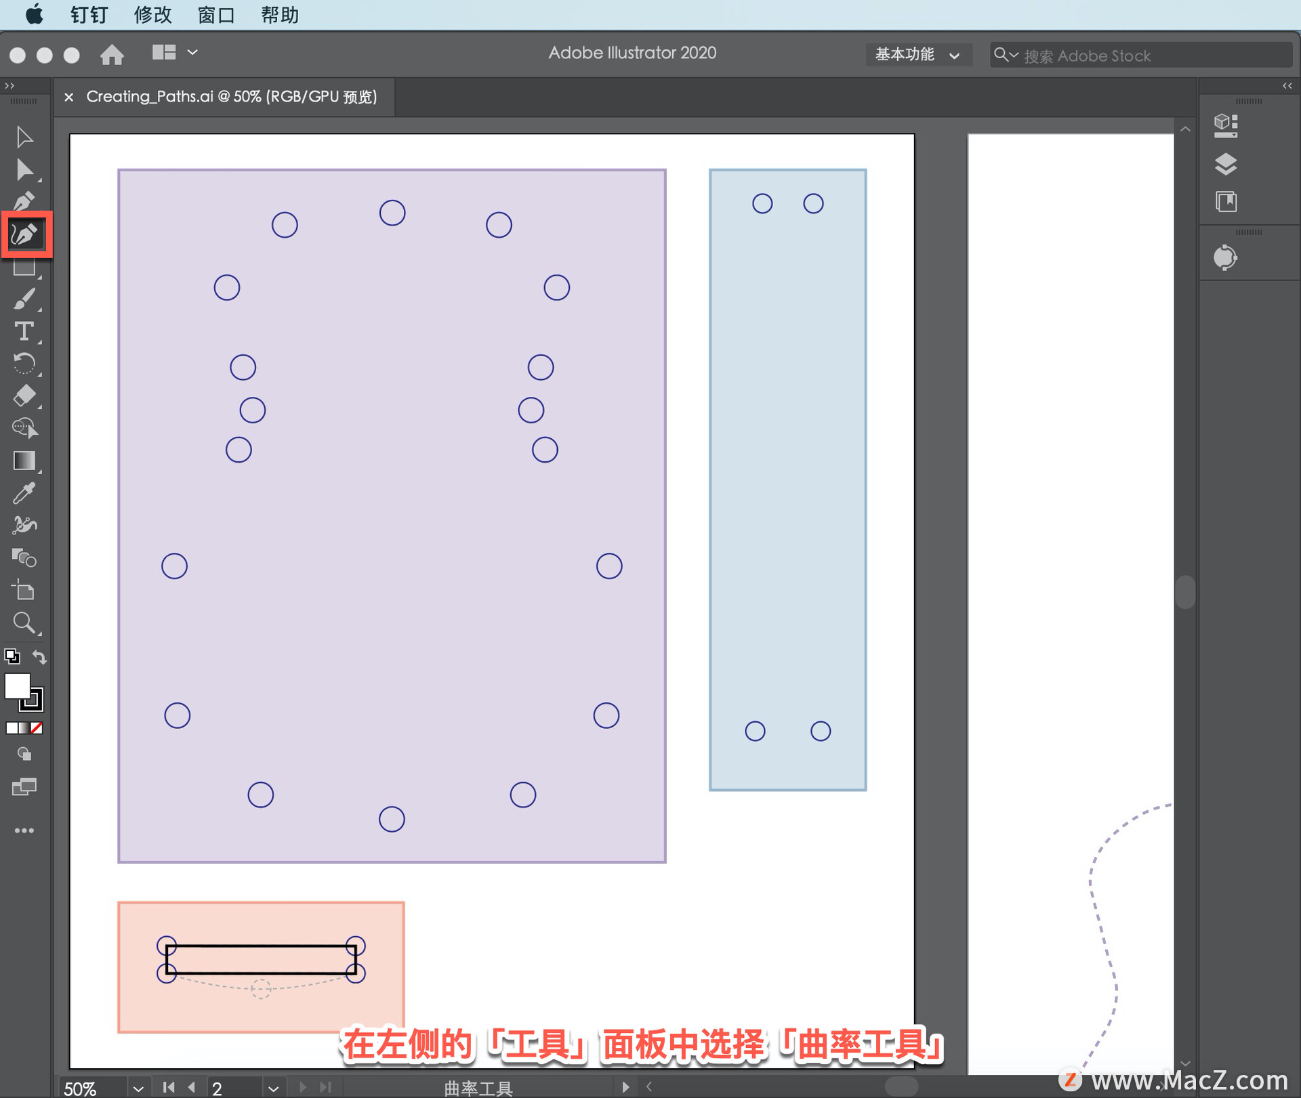Swap fill and stroke colors
The image size is (1301, 1098).
[40, 656]
